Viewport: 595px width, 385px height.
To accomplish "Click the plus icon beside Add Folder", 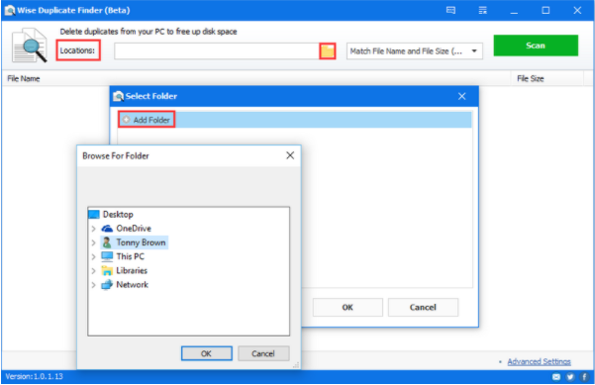I will click(x=126, y=120).
